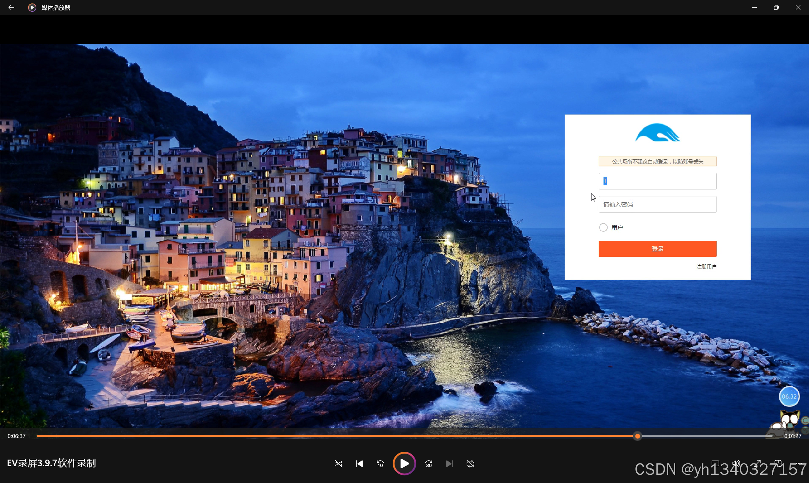Click the orange 登录 button
This screenshot has height=483, width=809.
tap(658, 249)
